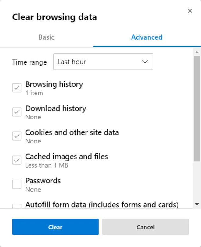This screenshot has height=247, width=201.
Task: Switch to the Basic tab
Action: coord(46,37)
